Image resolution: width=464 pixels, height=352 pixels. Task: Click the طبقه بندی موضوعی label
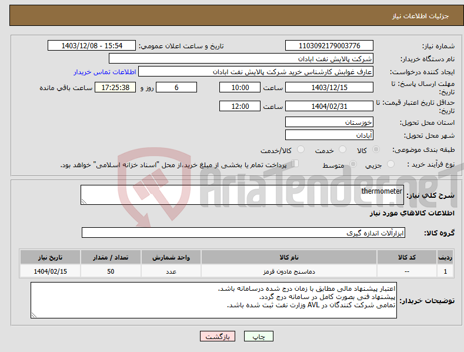click(423, 150)
